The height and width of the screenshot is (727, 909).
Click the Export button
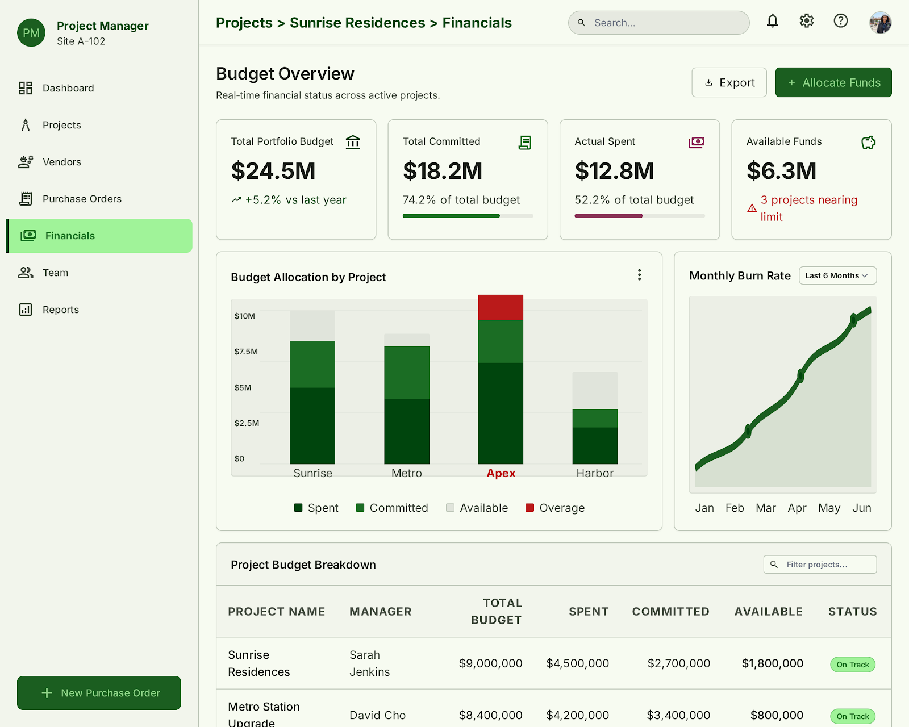click(x=729, y=82)
